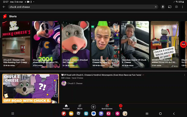Click the 'Shorts' section heading text
The image size is (187, 117).
tap(13, 16)
